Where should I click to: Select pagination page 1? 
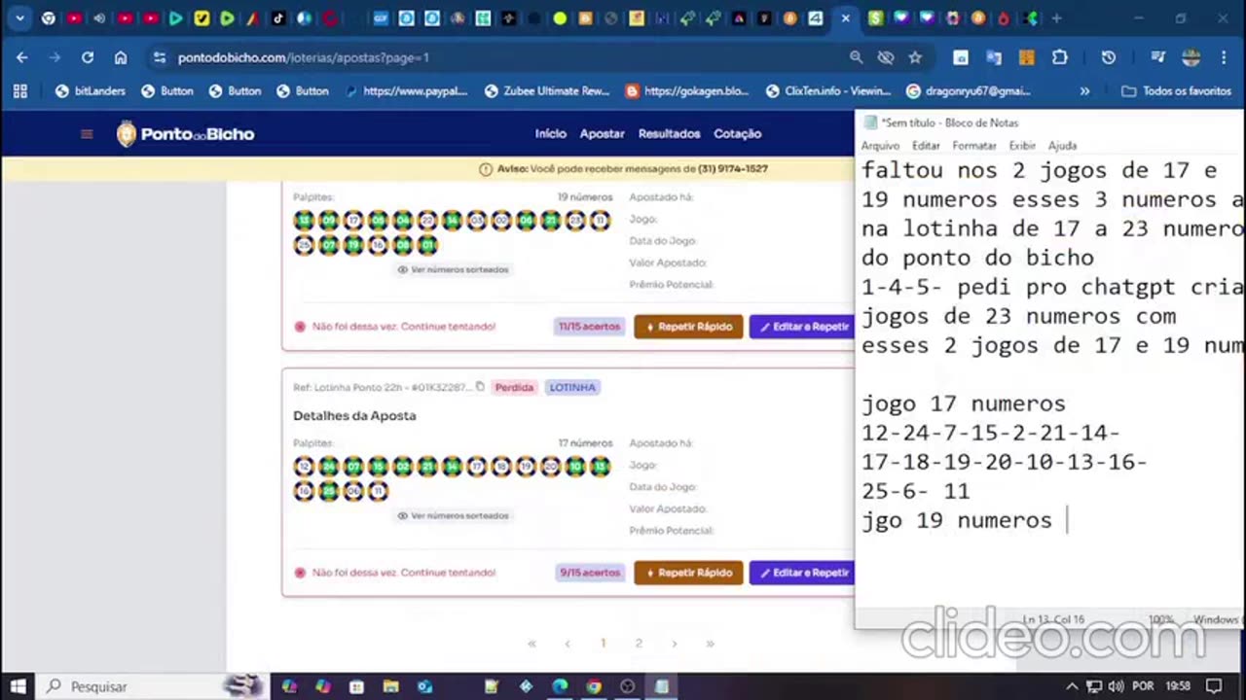coord(603,644)
